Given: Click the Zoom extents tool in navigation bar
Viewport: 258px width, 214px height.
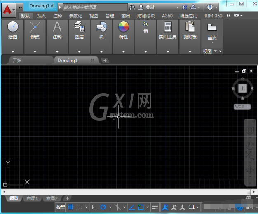Looking at the screenshot, I should coord(250,156).
